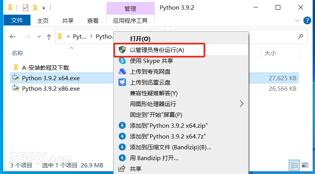315x174 pixels.
Task: Open the 应用程序工具 tab
Action: tap(130, 20)
